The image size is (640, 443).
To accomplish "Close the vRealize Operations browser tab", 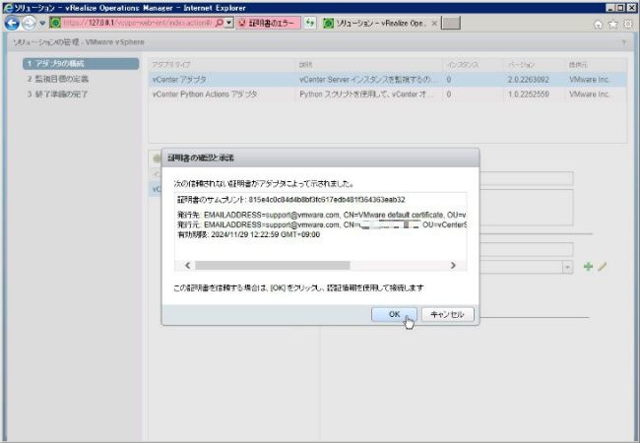I will (x=434, y=24).
